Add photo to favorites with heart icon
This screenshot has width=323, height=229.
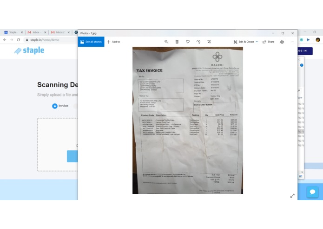pyautogui.click(x=188, y=42)
